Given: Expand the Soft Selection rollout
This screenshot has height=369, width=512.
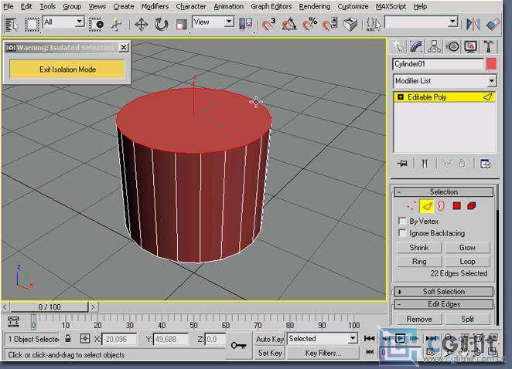Looking at the screenshot, I should (443, 292).
